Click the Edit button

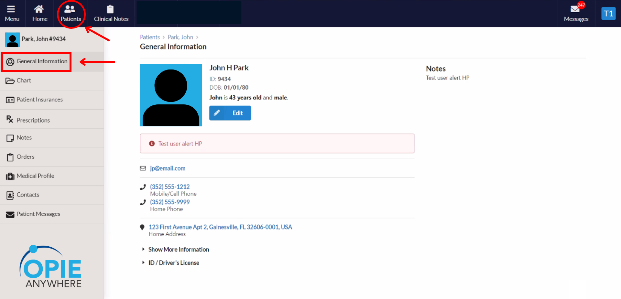click(x=230, y=113)
